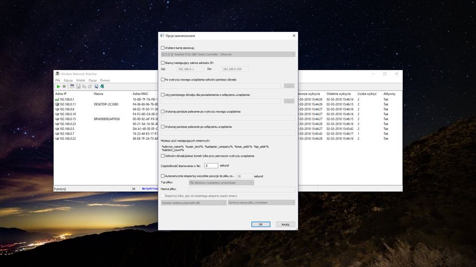476x267 pixels.
Task: Click the toolbar icon right of the copy icon
Action: point(90,87)
